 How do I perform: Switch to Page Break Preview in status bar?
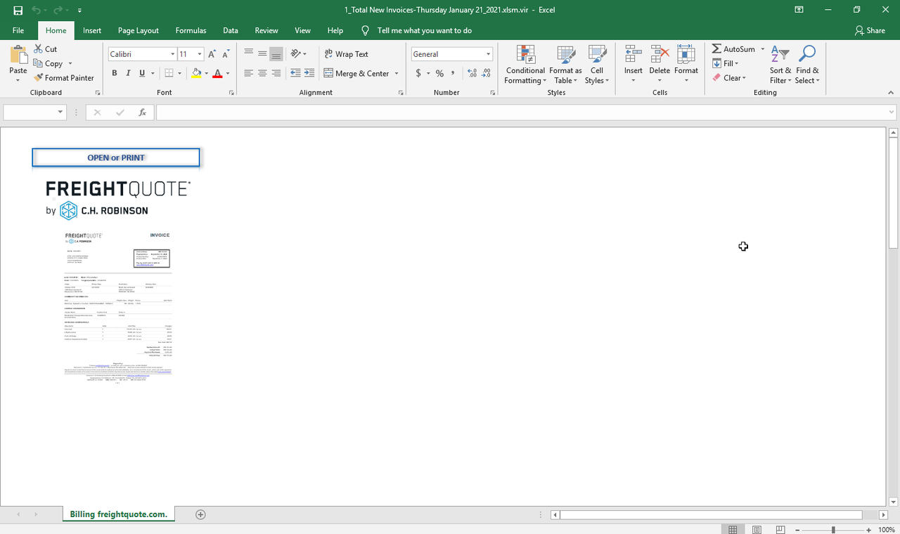click(x=780, y=529)
